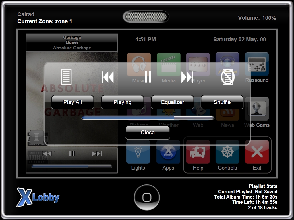Pause playback using the overlay pause icon
This screenshot has width=294, height=220.
[148, 77]
